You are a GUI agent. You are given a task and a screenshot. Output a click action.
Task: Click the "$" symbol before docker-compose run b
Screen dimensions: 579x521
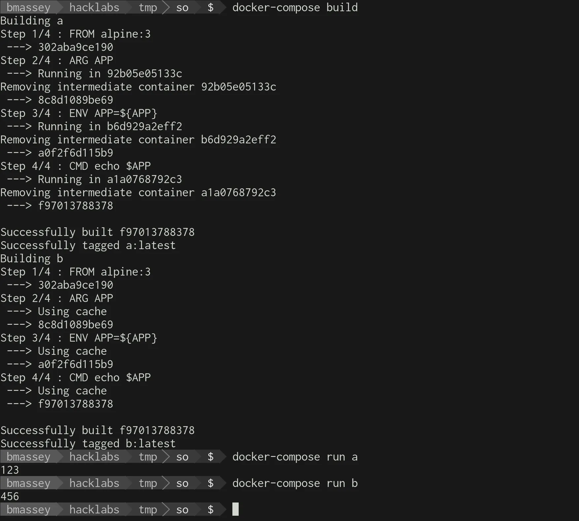(x=211, y=483)
